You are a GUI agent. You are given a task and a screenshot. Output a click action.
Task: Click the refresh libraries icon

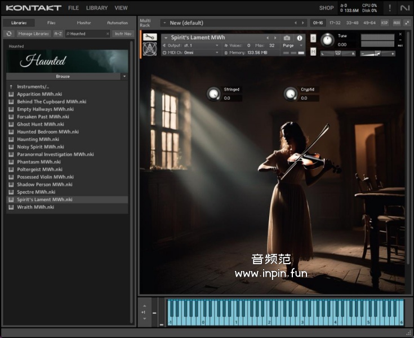pos(9,34)
